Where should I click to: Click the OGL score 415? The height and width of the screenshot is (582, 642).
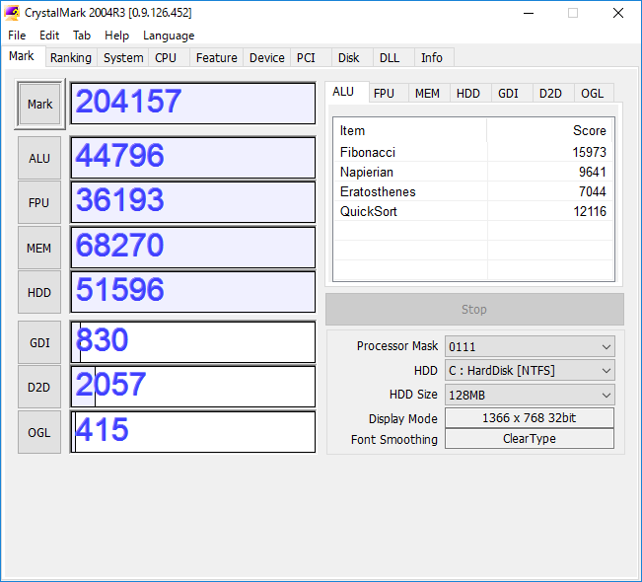[193, 432]
